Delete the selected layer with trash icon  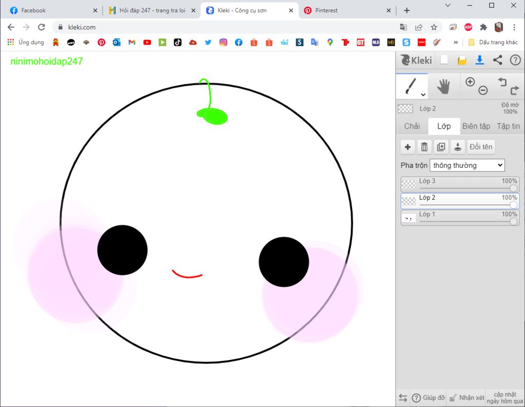point(424,147)
